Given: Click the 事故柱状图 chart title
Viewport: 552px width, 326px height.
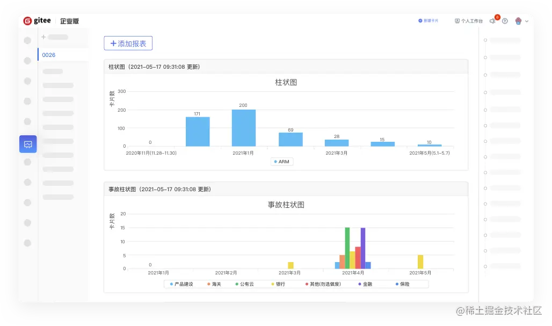Looking at the screenshot, I should coord(286,205).
